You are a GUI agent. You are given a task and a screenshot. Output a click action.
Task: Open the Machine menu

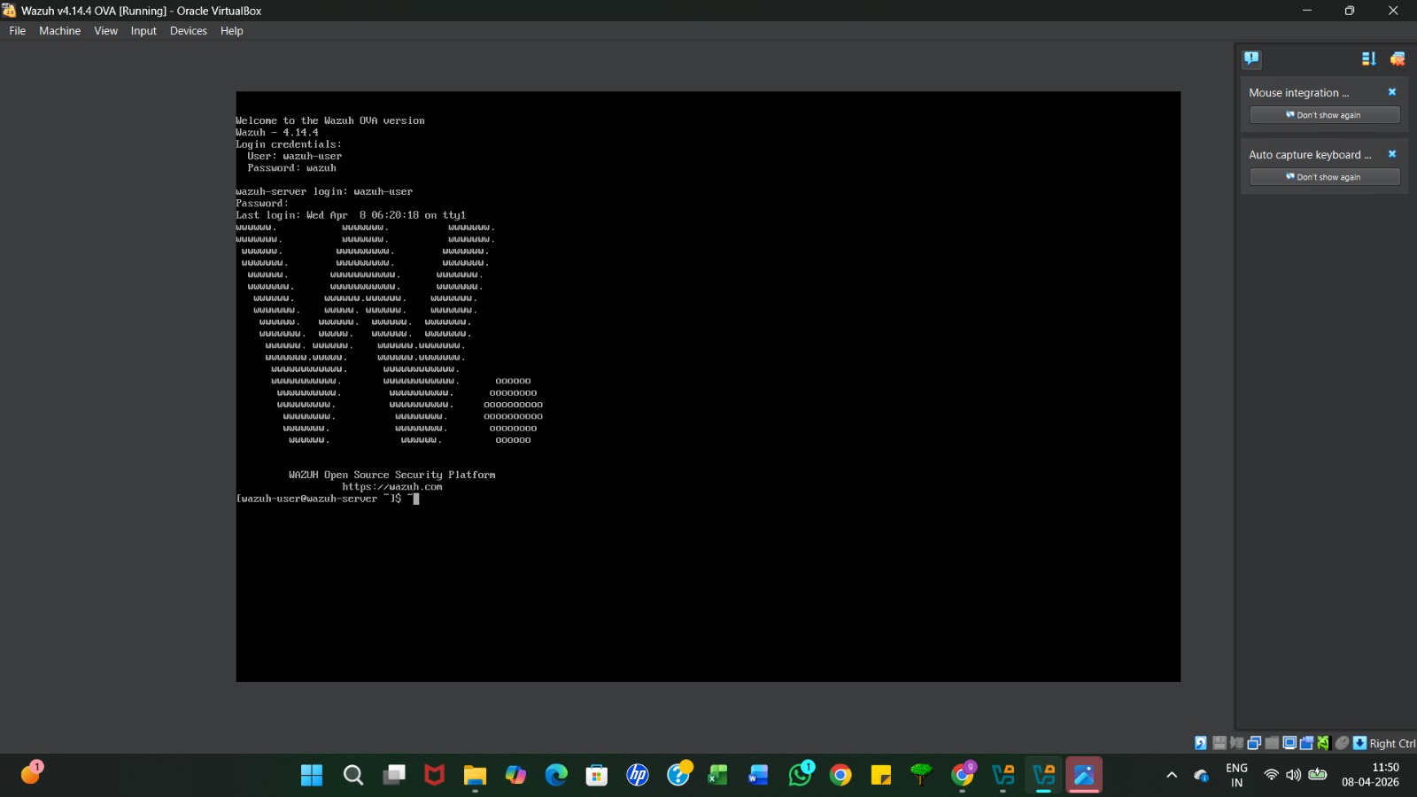click(x=59, y=31)
